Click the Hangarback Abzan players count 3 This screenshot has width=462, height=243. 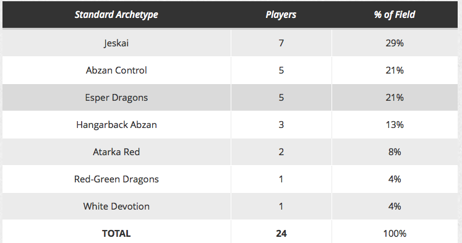tap(281, 125)
